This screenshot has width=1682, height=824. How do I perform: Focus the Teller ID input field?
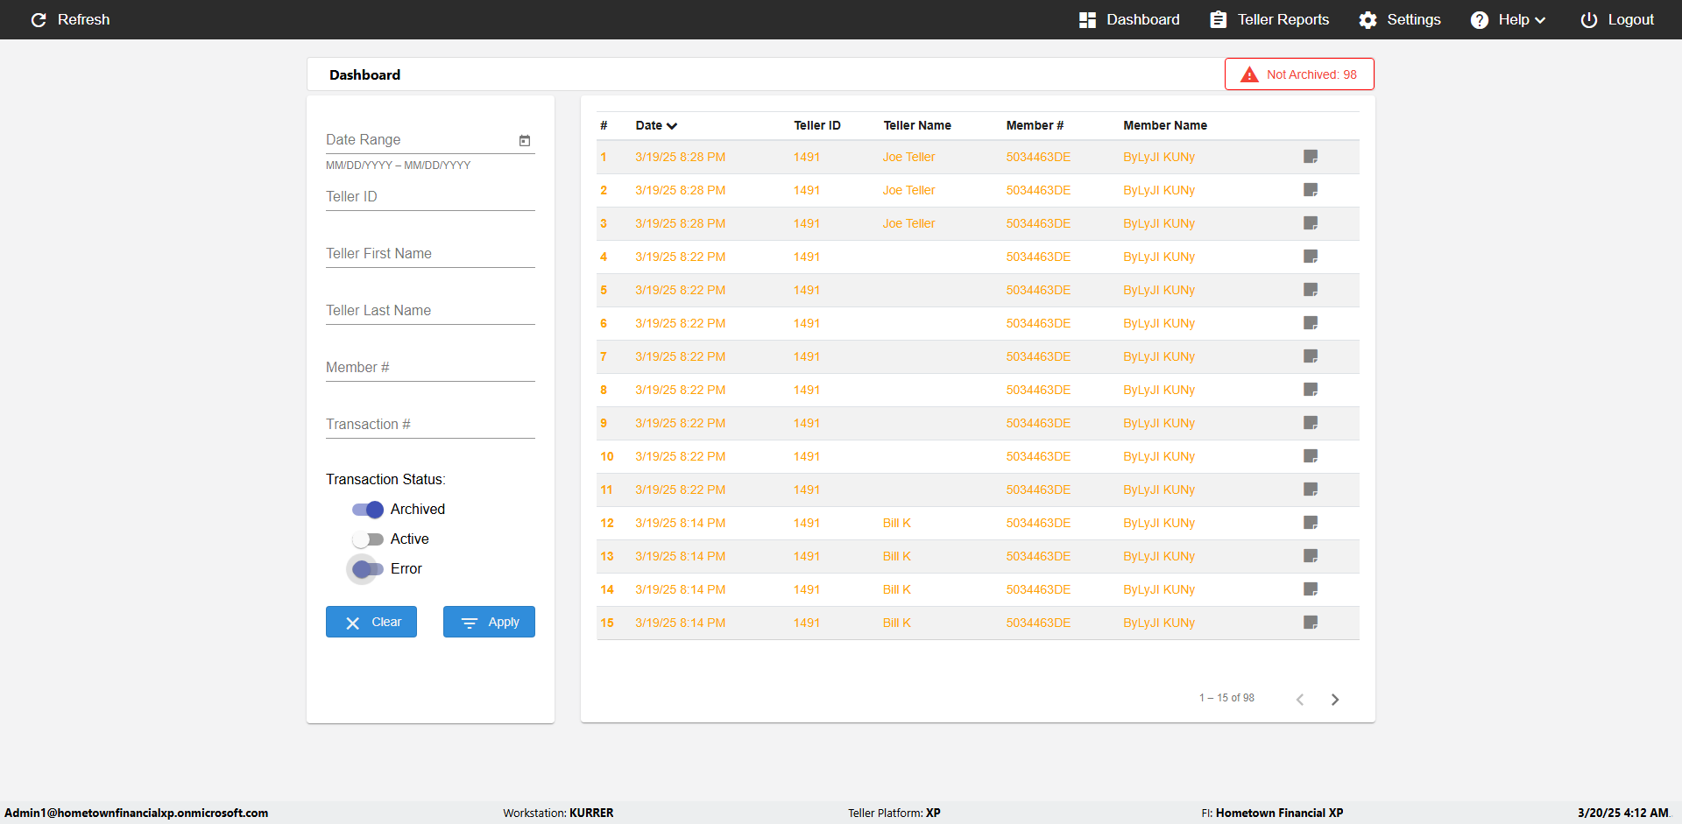[430, 197]
